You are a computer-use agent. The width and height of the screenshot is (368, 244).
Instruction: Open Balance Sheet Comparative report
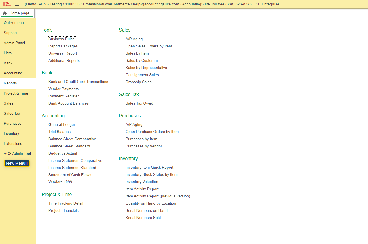pos(72,139)
